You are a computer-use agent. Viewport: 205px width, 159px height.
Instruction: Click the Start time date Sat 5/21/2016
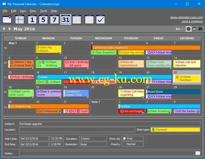pyautogui.click(x=34, y=139)
